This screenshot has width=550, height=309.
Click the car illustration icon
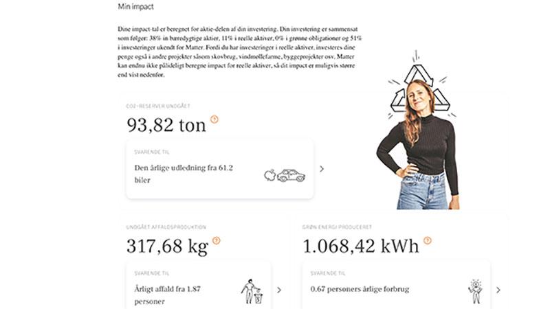[291, 176]
